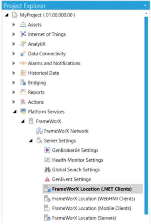151x224 pixels.
Task: Click the Assets icon
Action: 23,25
